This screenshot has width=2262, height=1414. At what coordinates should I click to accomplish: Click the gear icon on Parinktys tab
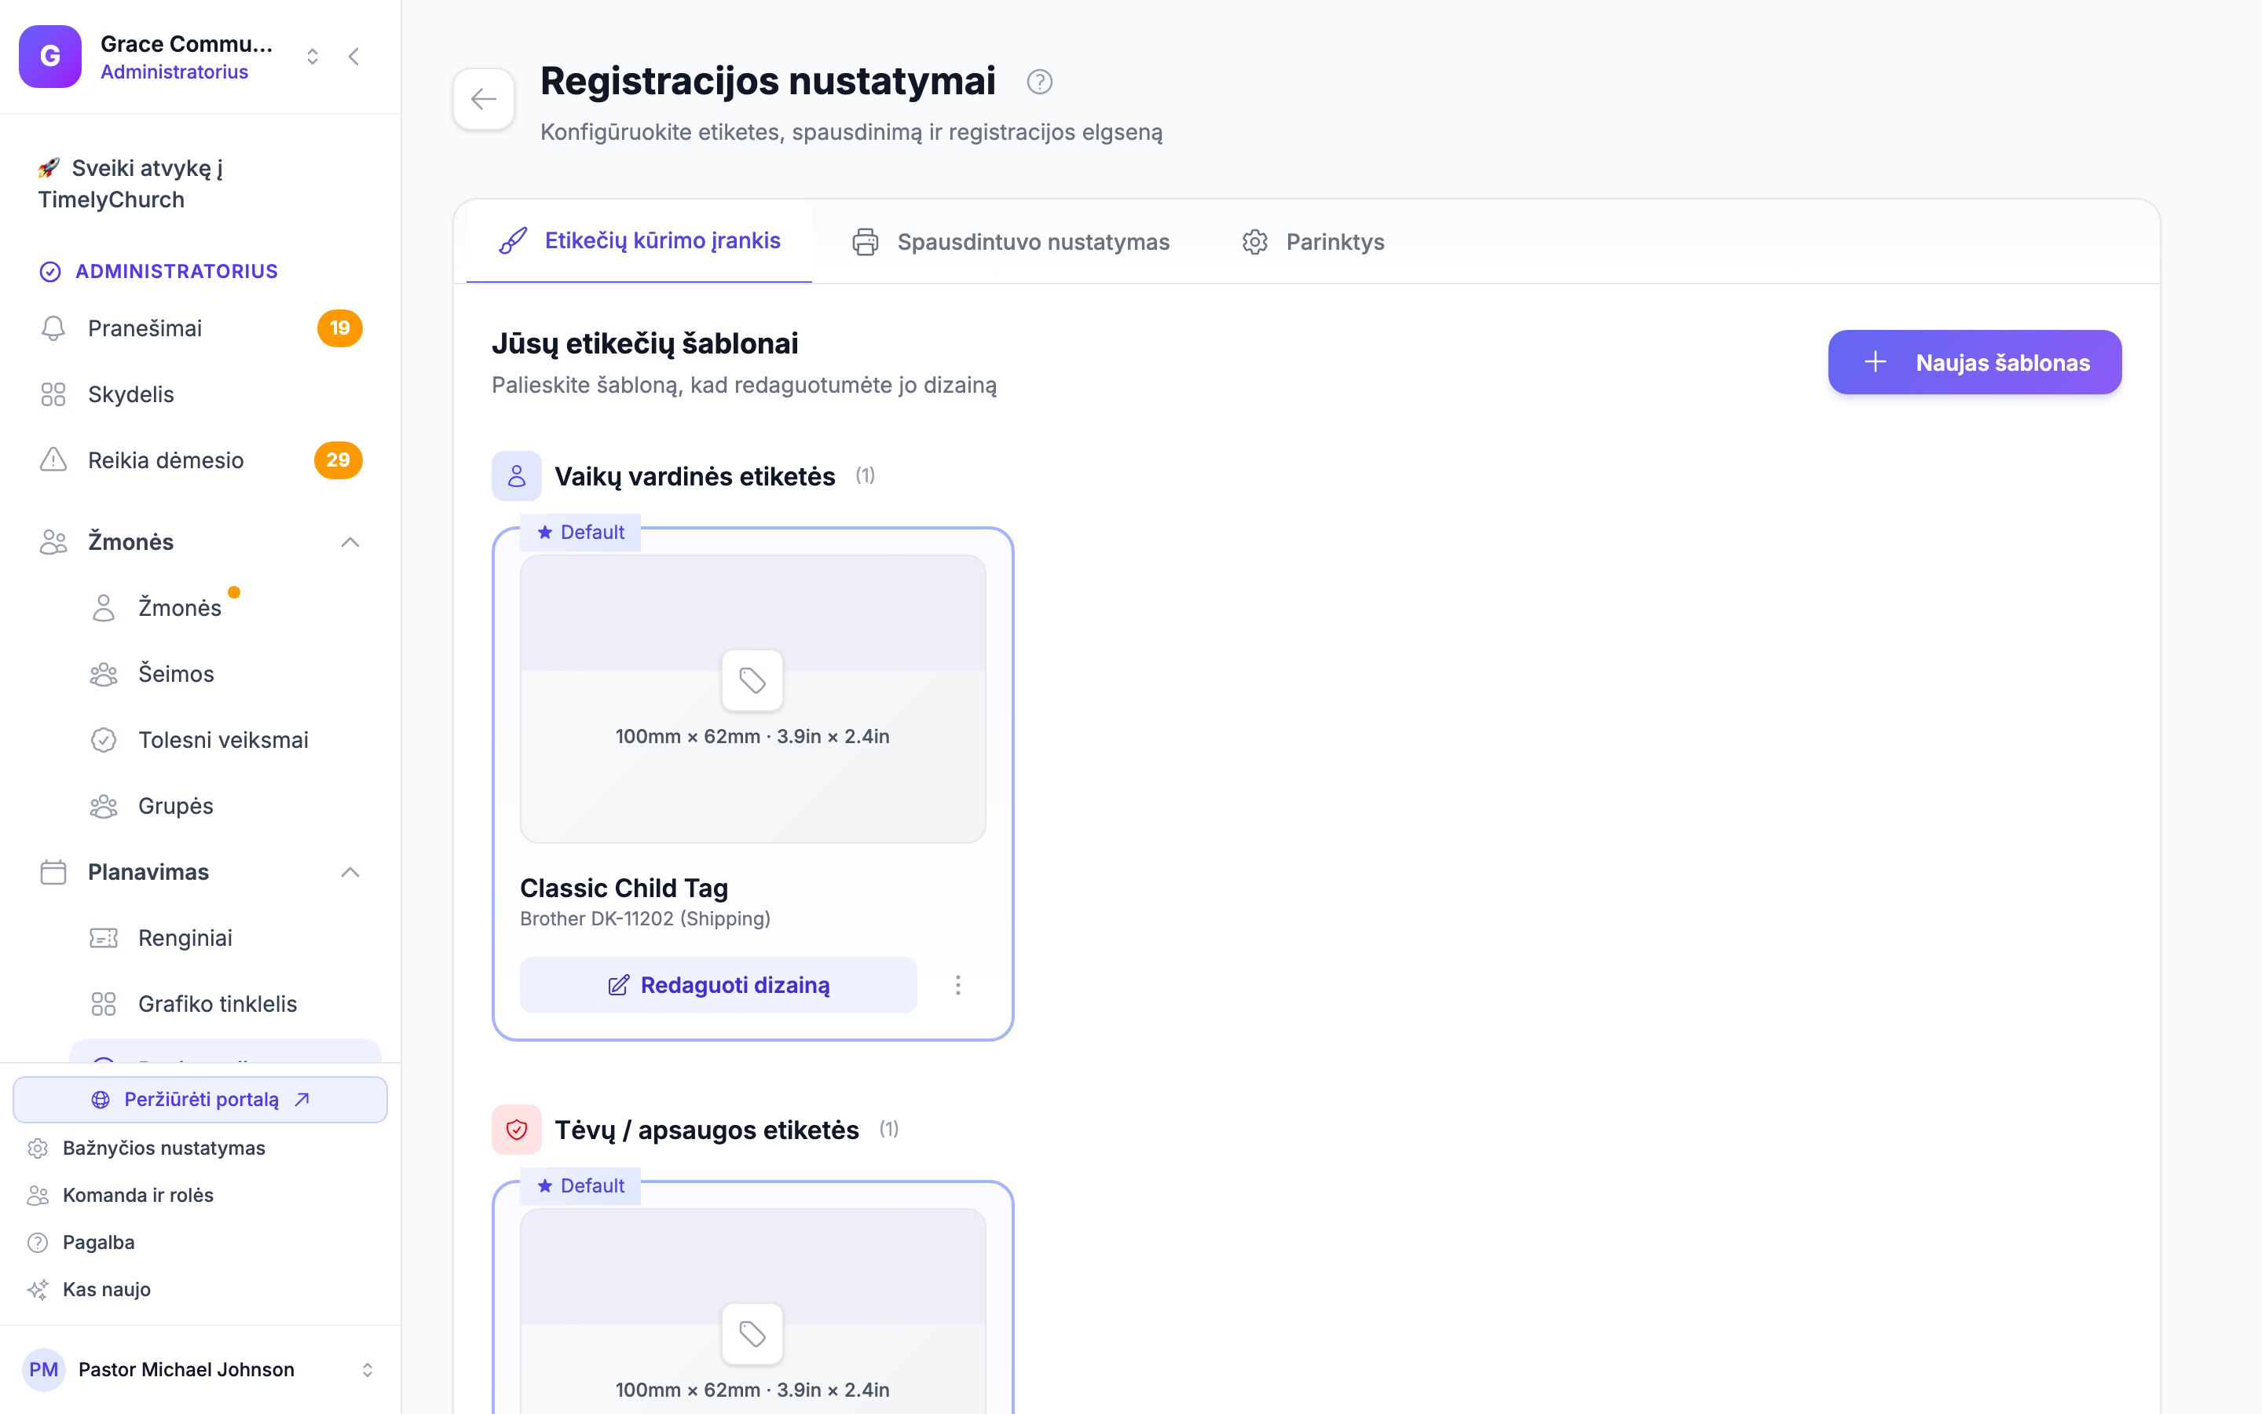(x=1255, y=242)
